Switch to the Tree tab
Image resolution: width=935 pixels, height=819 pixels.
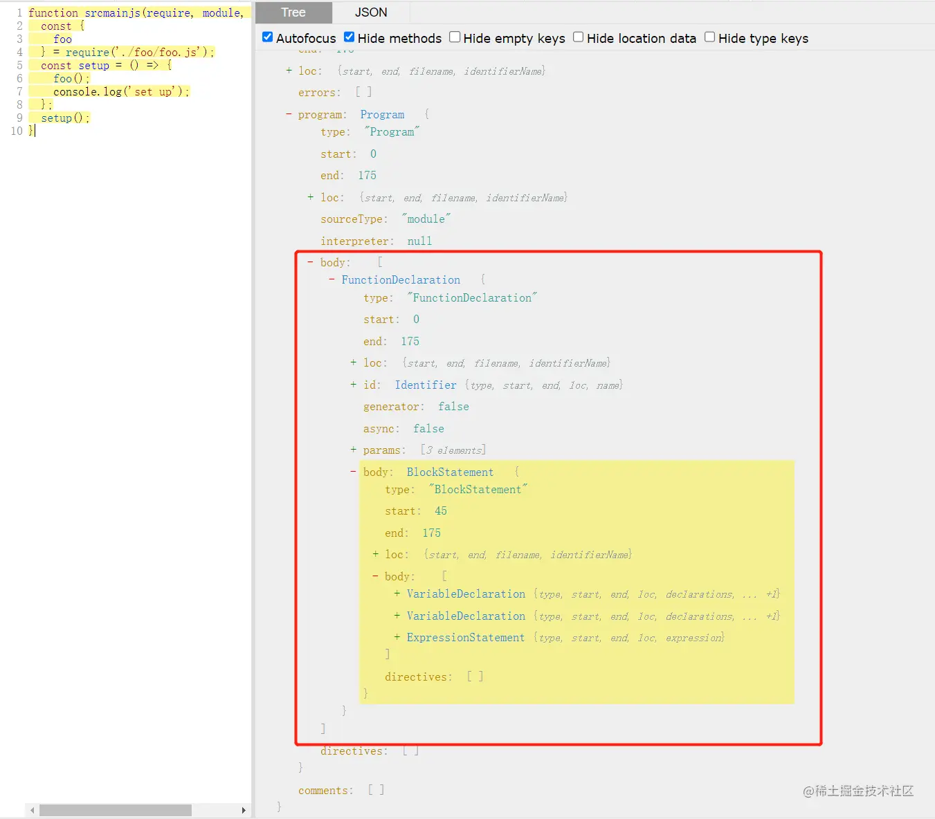pos(293,12)
